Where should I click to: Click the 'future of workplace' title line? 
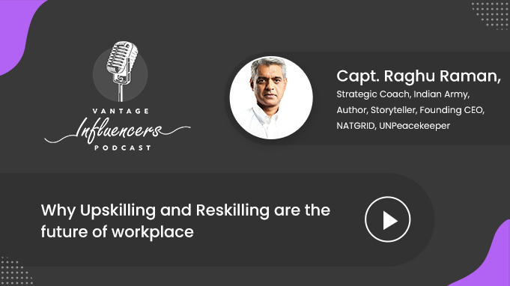coord(117,232)
